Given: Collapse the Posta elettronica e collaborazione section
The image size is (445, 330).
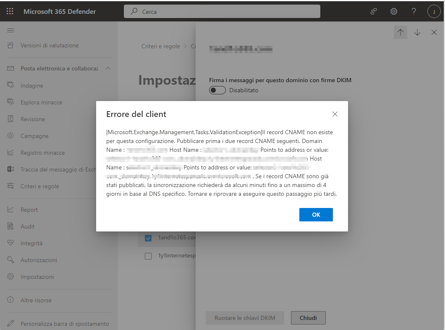Looking at the screenshot, I should pyautogui.click(x=108, y=68).
